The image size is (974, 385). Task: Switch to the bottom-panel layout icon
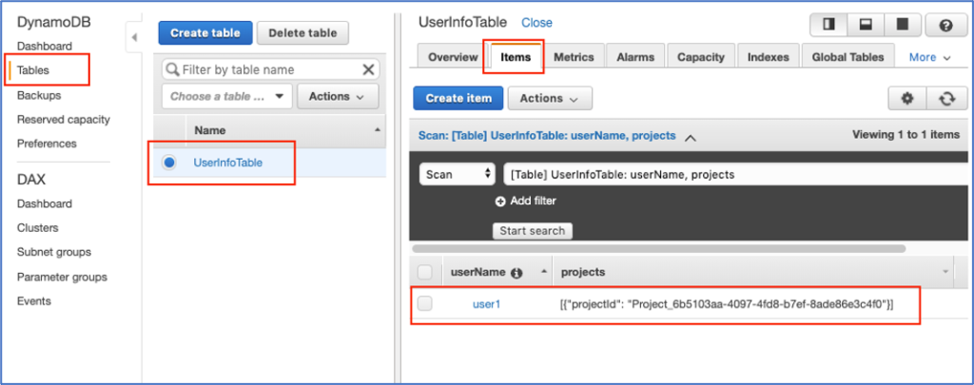tap(866, 26)
